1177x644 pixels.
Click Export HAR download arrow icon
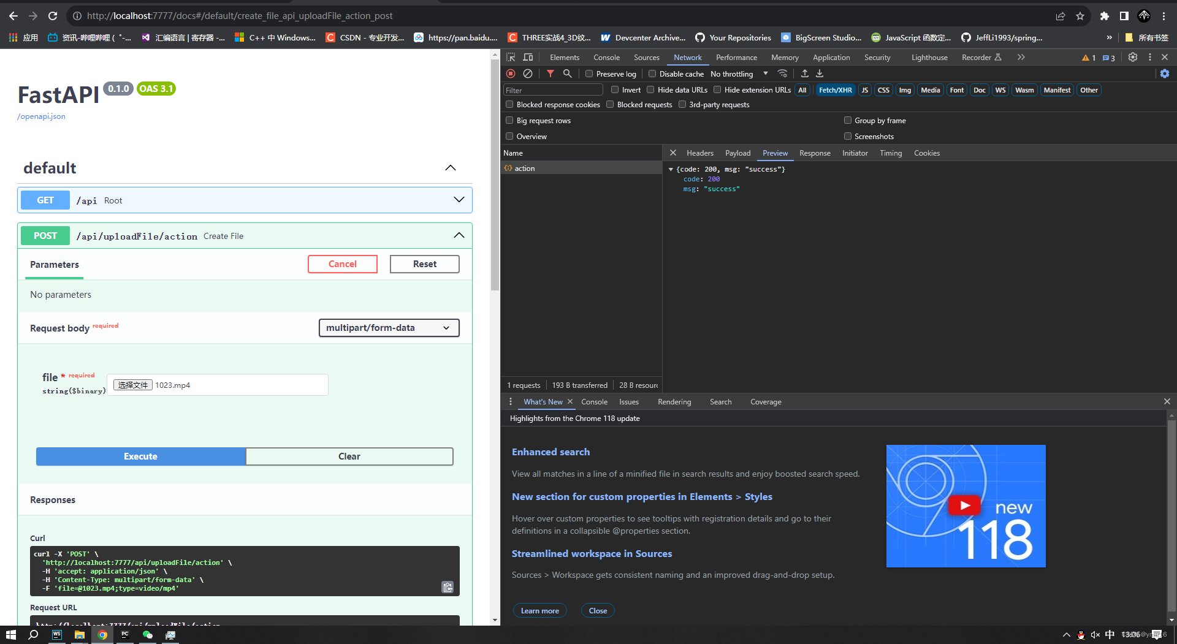[x=820, y=74]
